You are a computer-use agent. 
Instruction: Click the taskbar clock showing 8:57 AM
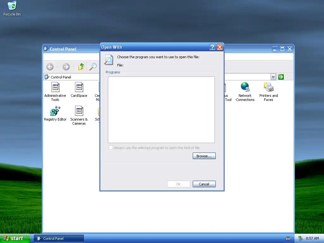point(312,238)
